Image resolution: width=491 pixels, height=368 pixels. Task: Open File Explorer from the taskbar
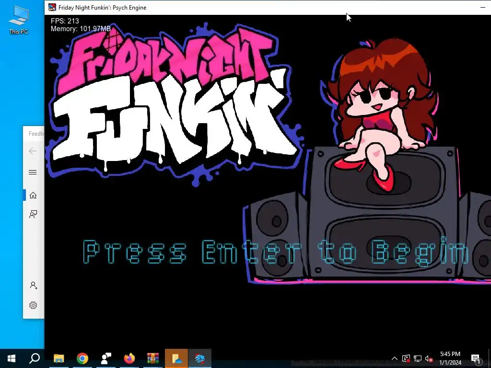(x=58, y=358)
